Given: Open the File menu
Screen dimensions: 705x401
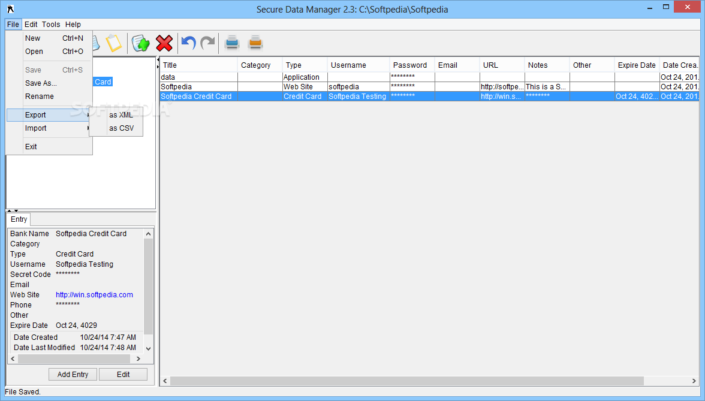Looking at the screenshot, I should [x=13, y=24].
